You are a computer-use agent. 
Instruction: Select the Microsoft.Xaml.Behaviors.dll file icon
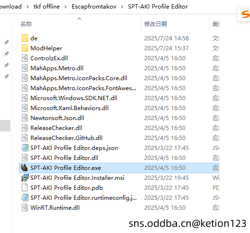[25, 108]
